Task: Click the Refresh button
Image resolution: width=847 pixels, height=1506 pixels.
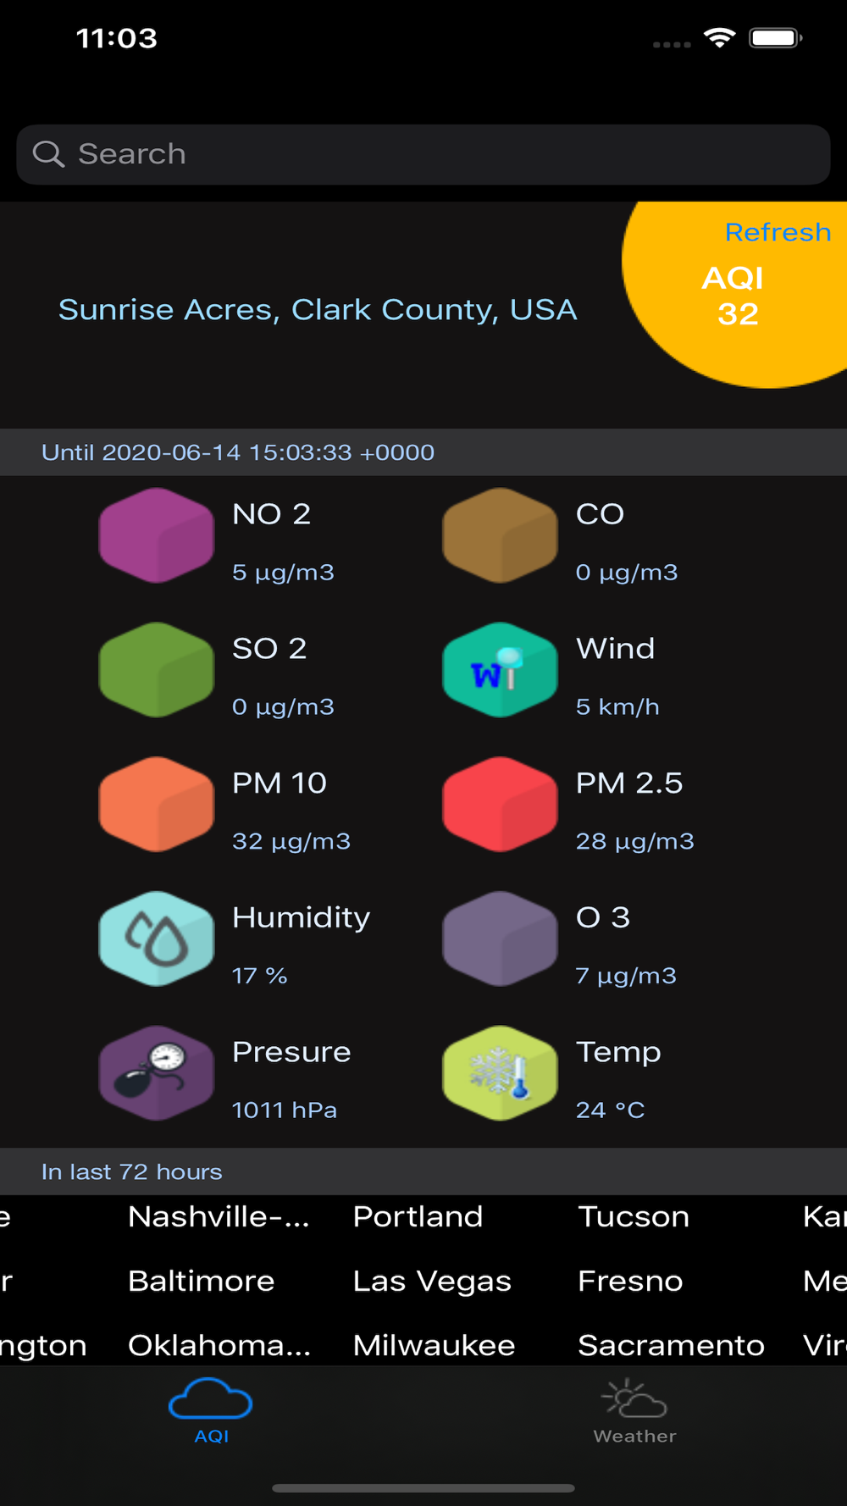Action: (778, 232)
